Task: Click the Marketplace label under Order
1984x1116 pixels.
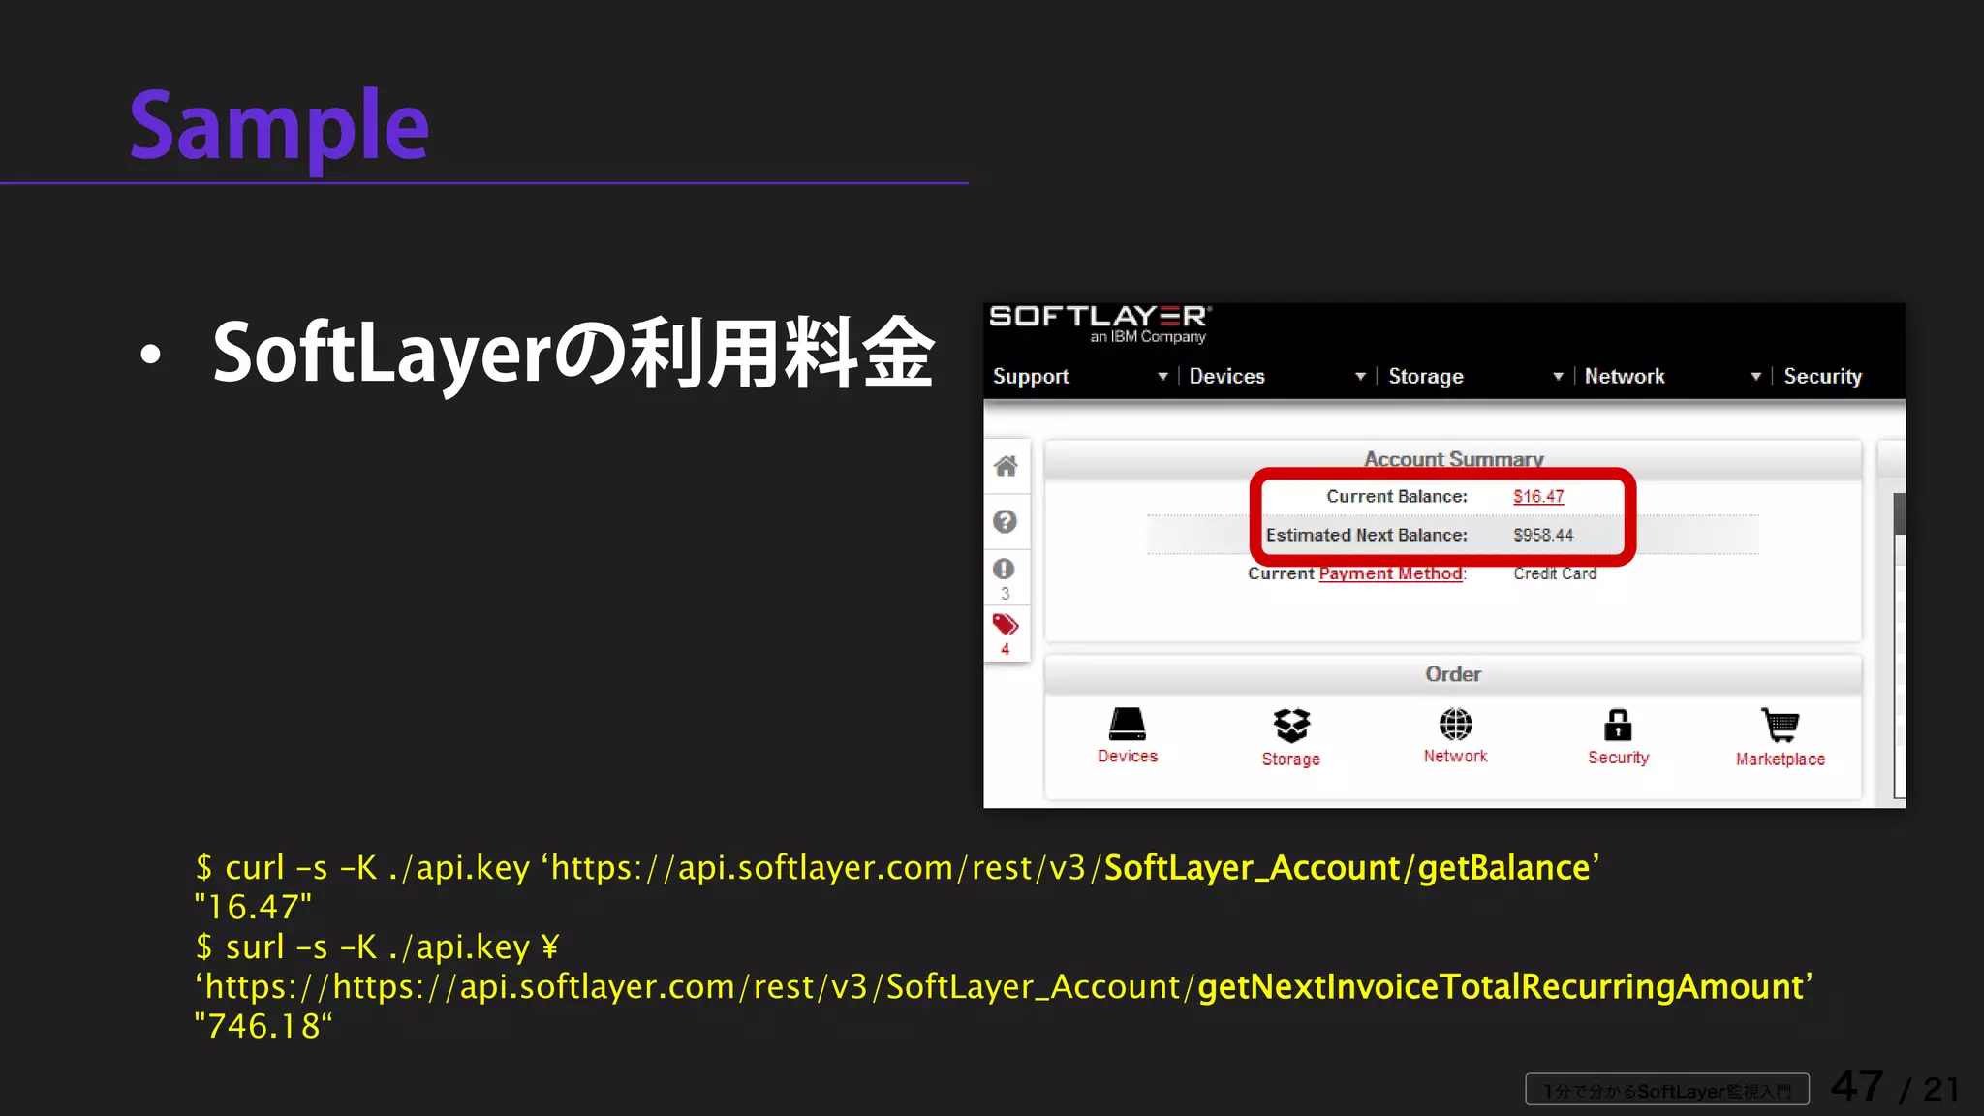Action: point(1781,759)
